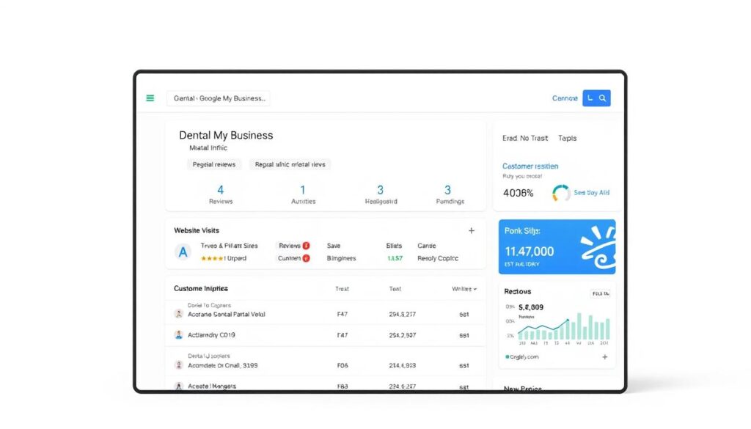Viewport: 751px width, 429px height.
Task: Open the Wnlites dropdown
Action: [x=464, y=289]
